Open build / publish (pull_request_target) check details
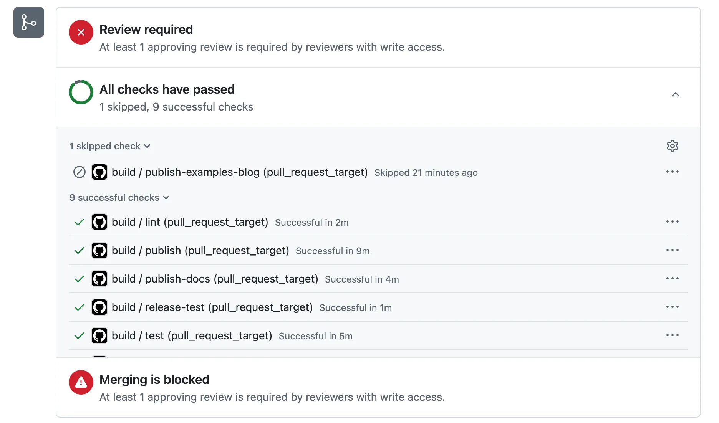Viewport: 719px width, 423px height. (200, 250)
